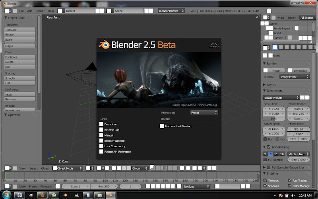Open the Windows Start menu orb
The image size is (318, 199).
(6, 195)
